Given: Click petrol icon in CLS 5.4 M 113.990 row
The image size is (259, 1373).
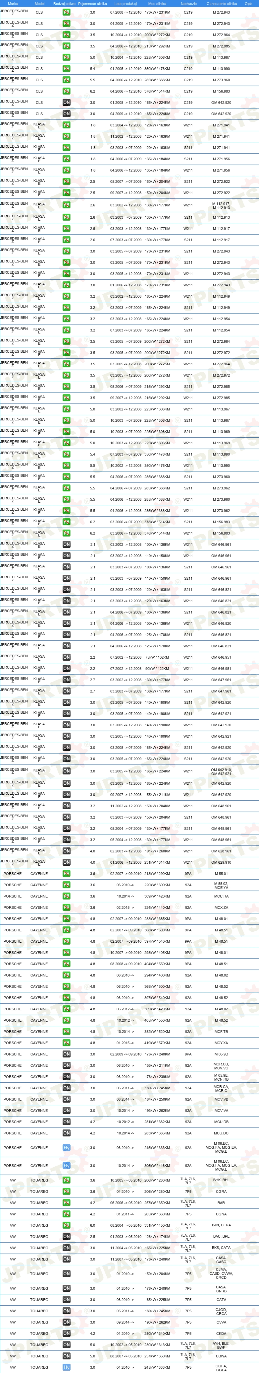Looking at the screenshot, I should pyautogui.click(x=67, y=69).
